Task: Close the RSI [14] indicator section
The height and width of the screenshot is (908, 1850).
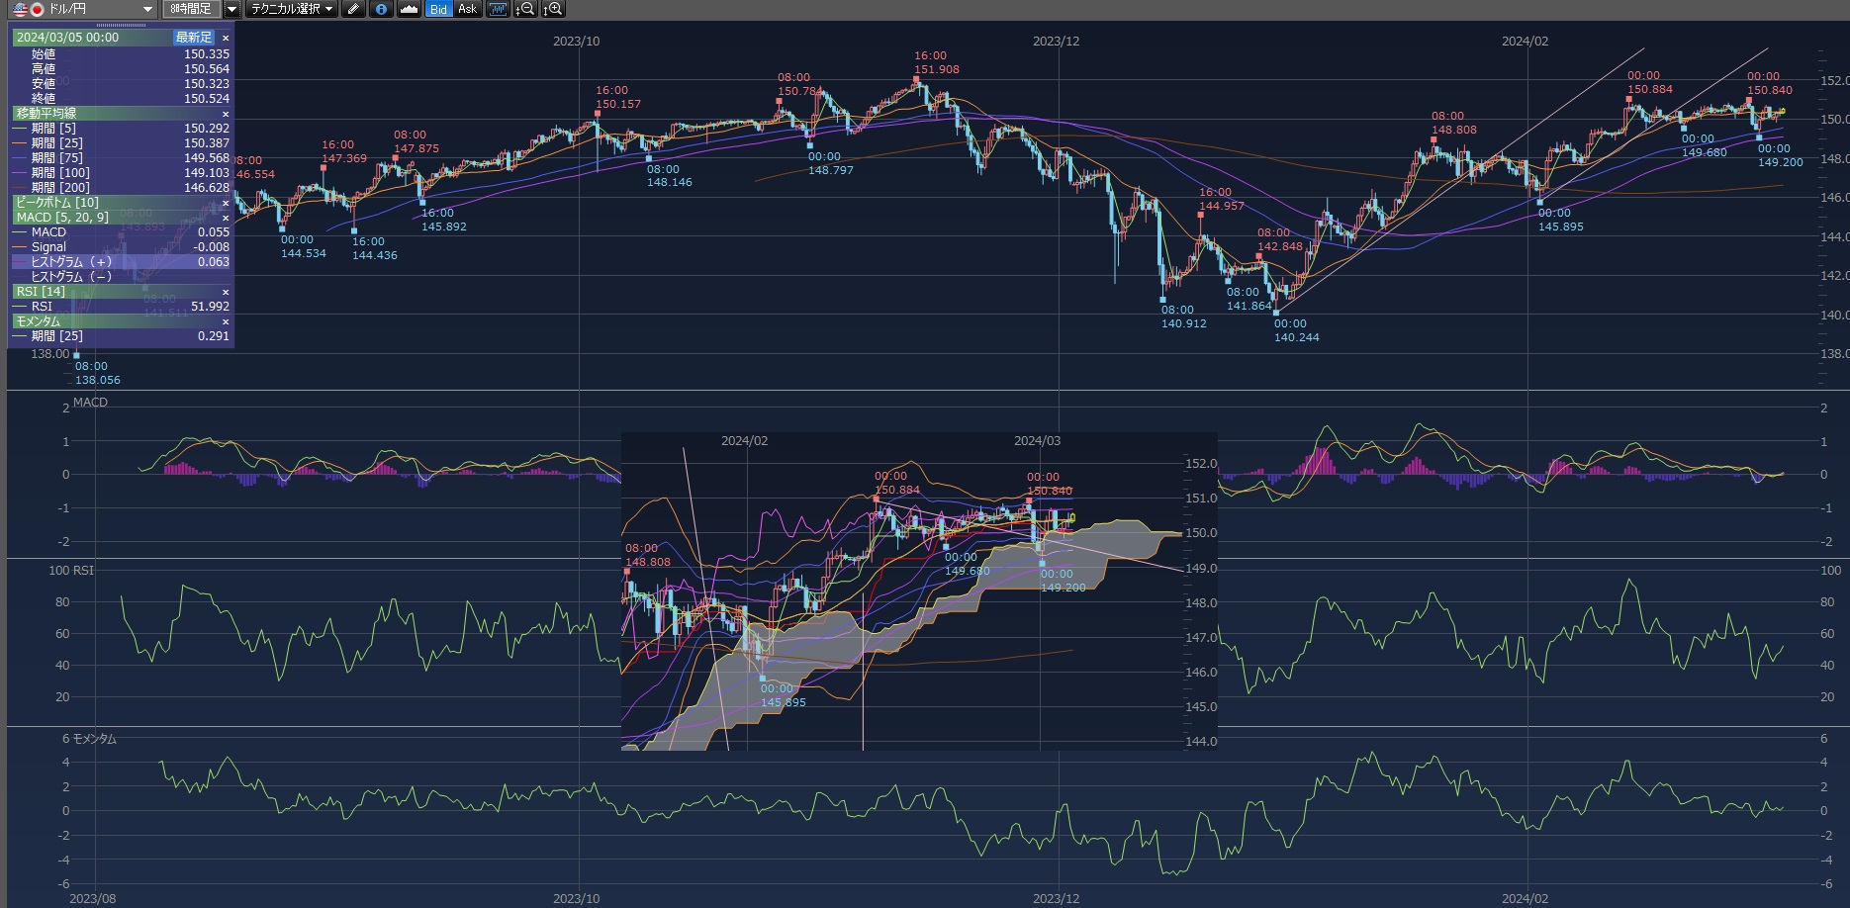Action: (x=226, y=292)
